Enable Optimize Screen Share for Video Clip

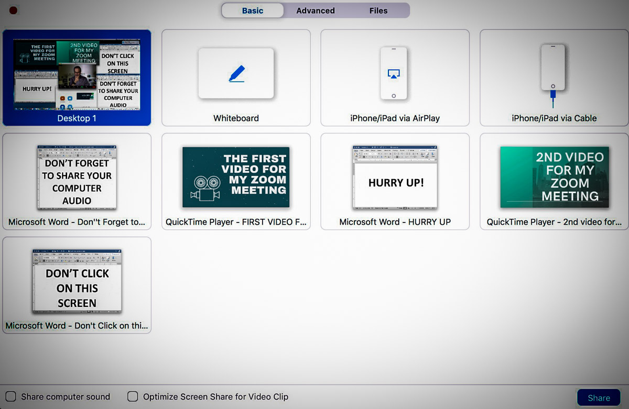tap(133, 396)
